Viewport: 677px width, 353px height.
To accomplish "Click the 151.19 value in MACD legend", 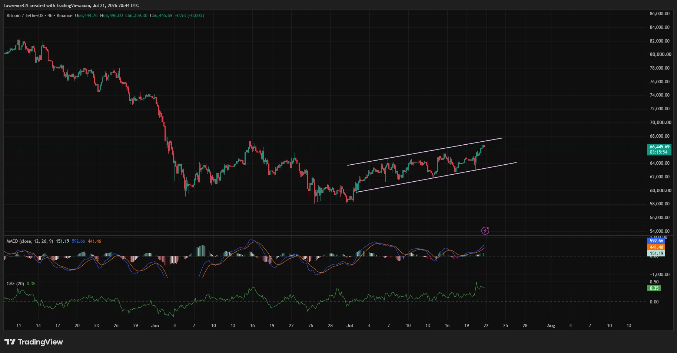I will tap(63, 241).
